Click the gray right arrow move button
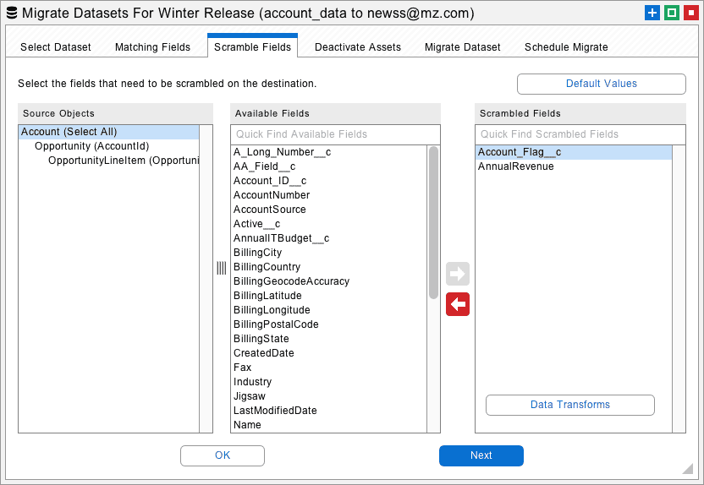Screen dimensions: 704x485 pos(458,274)
